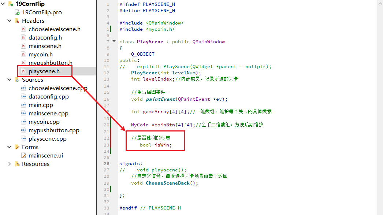Open mycoin.h header file

point(41,55)
